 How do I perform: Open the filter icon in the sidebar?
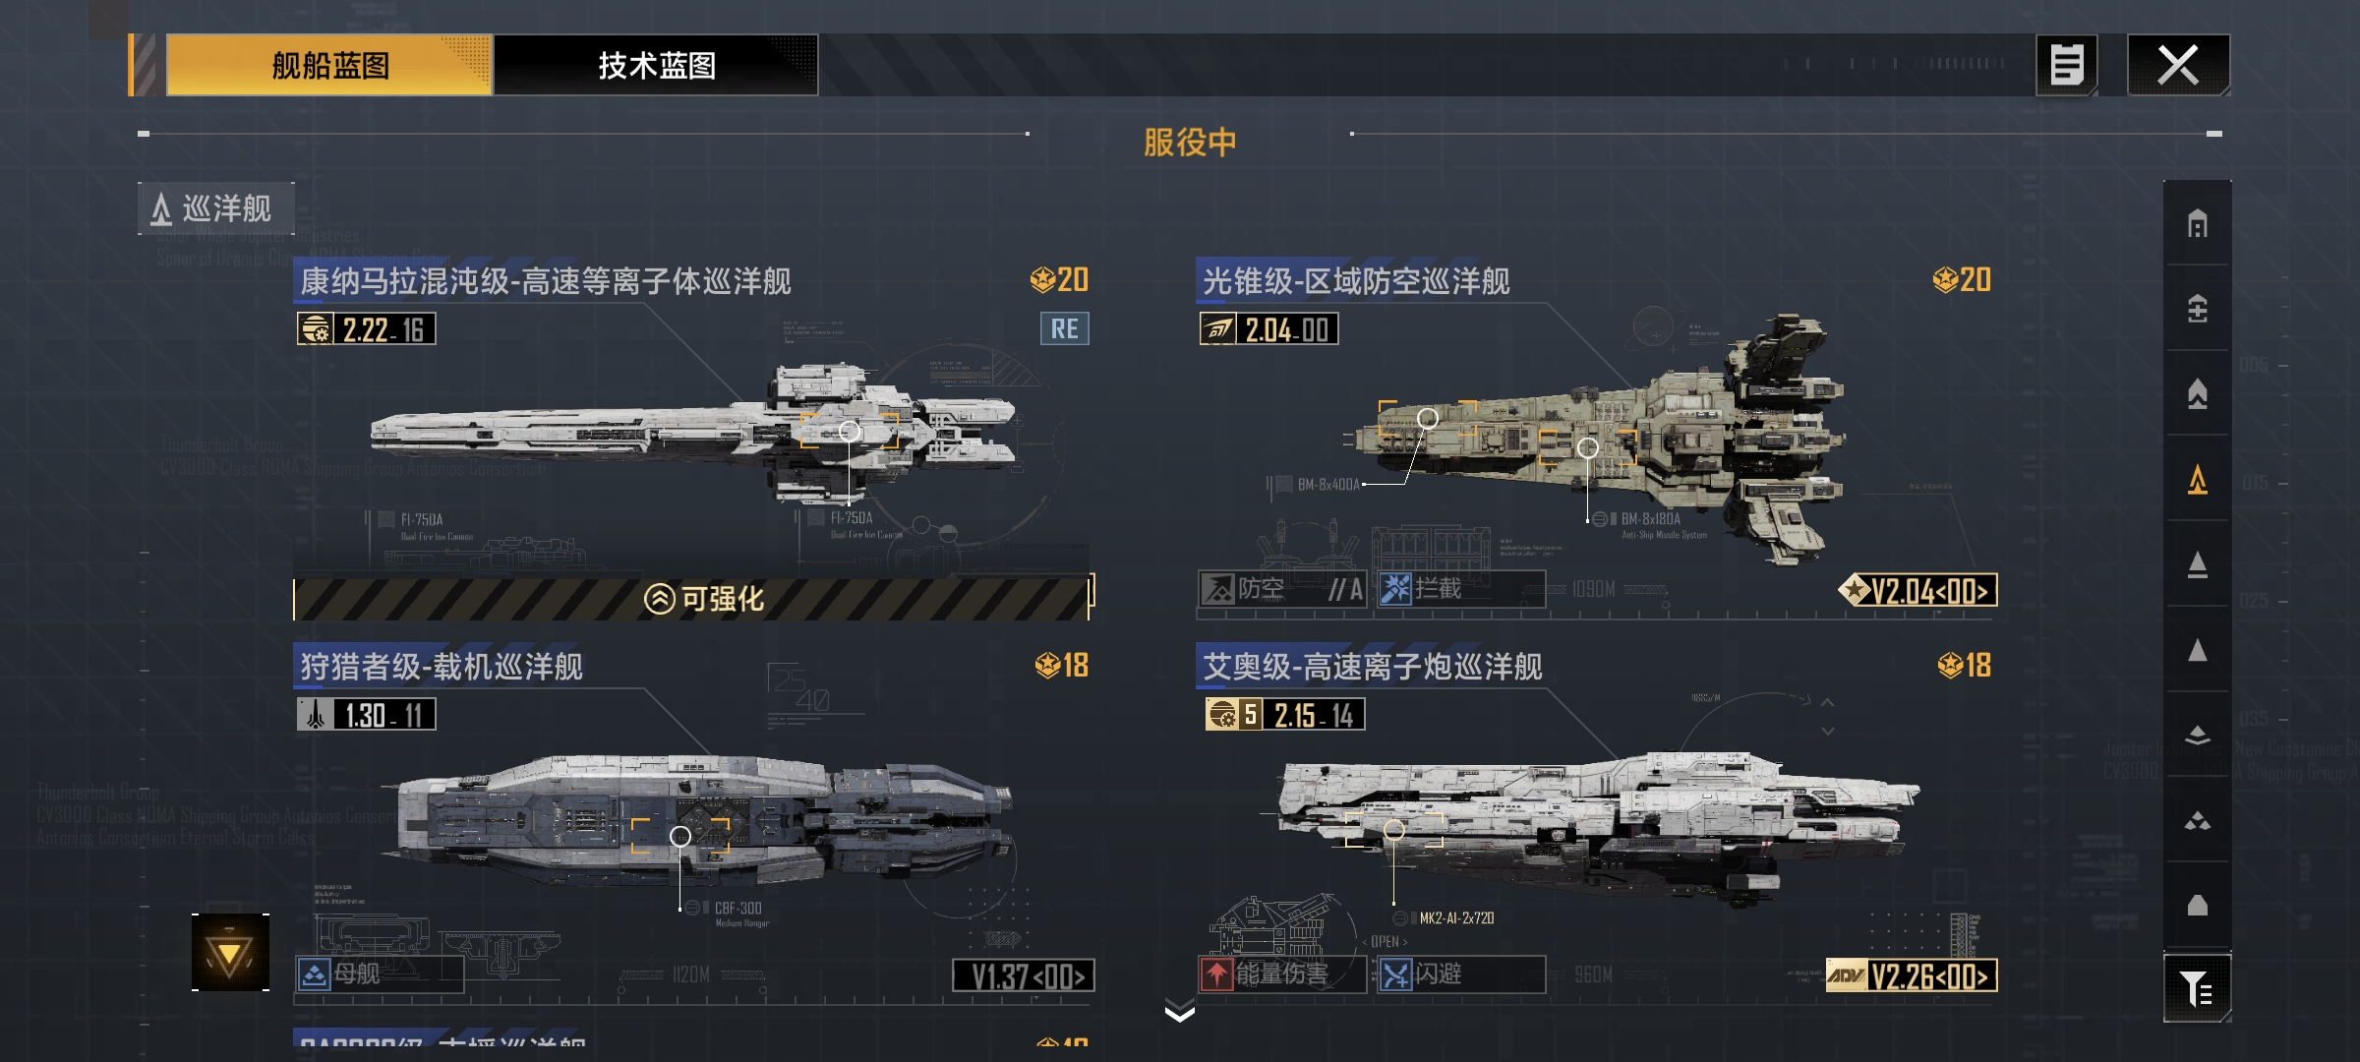pos(2197,988)
